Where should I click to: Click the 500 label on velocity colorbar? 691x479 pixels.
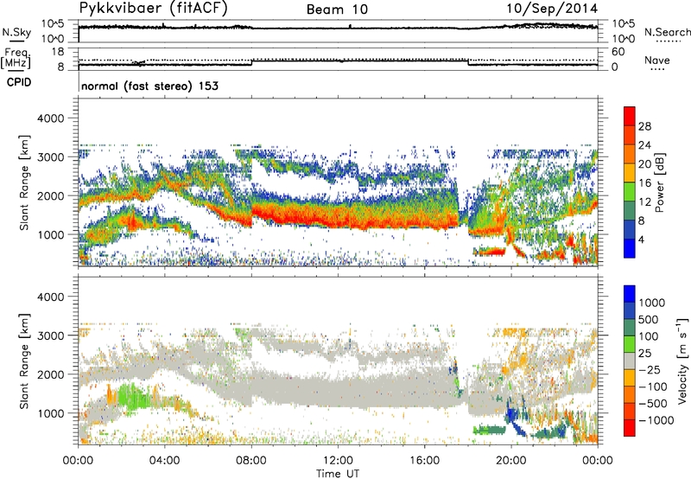[x=650, y=320]
